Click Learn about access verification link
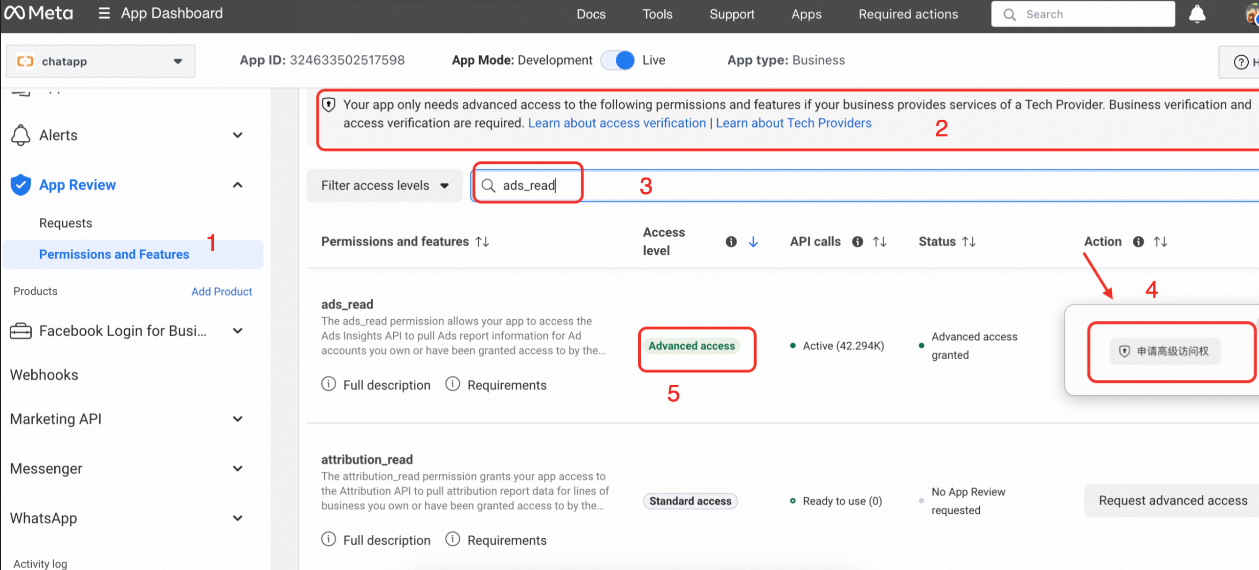Viewport: 1259px width, 570px height. 617,123
